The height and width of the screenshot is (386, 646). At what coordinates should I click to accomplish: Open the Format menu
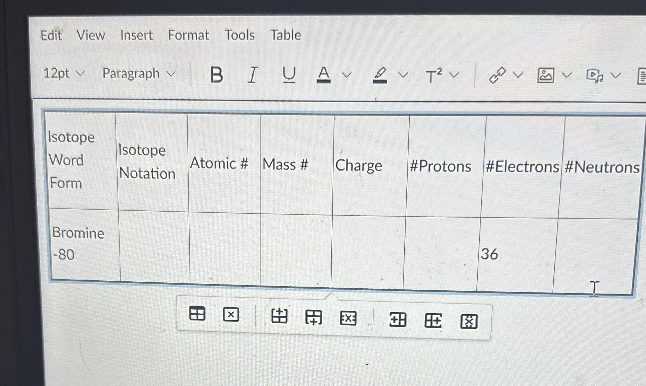coord(188,35)
